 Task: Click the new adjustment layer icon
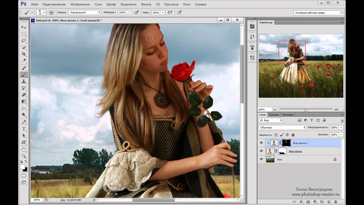coord(315,202)
